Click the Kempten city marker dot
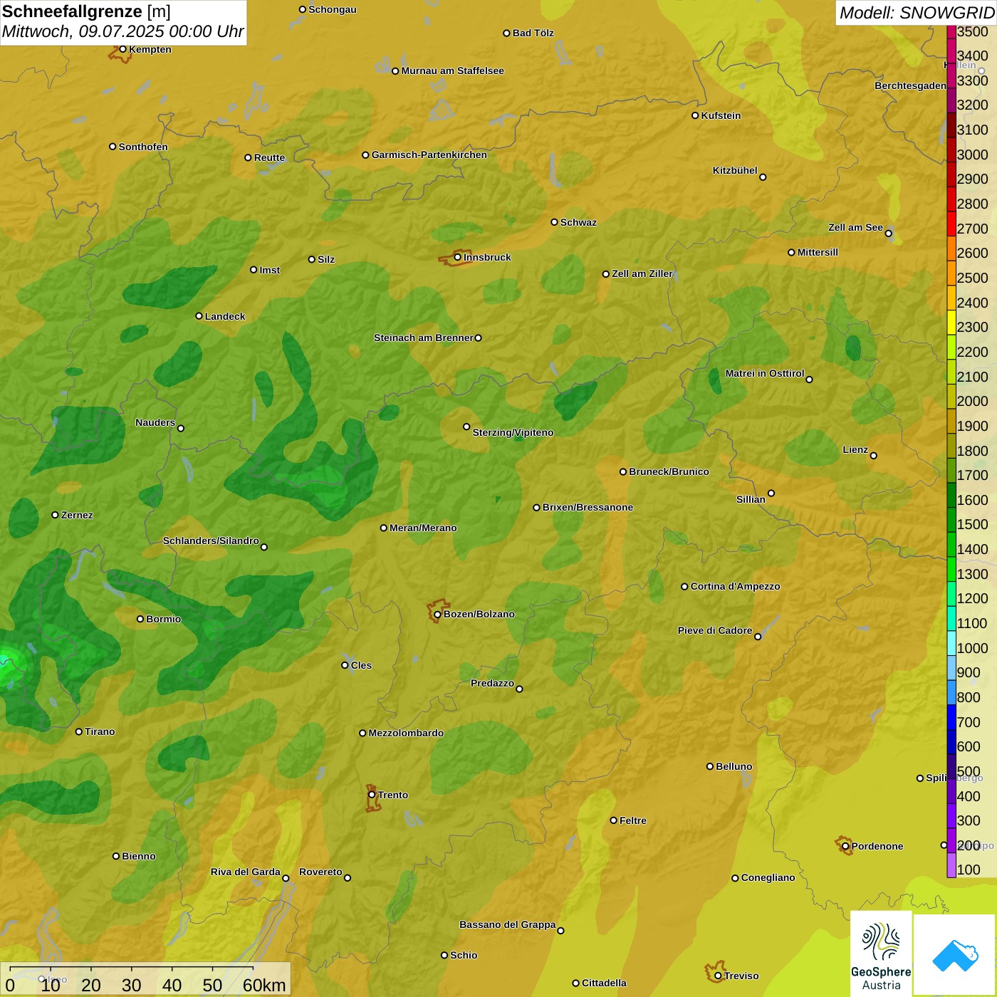997x997 pixels. pos(122,49)
